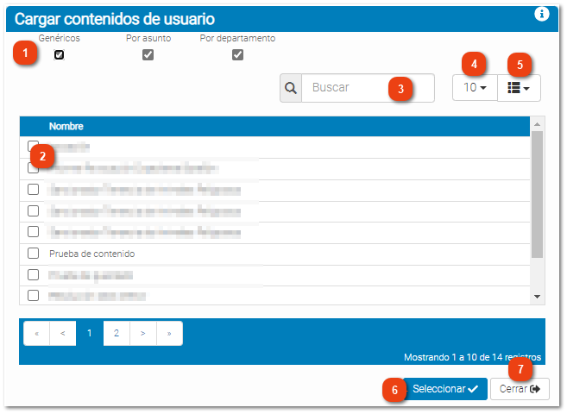Go to previous page with < button
This screenshot has width=567, height=414.
click(x=63, y=333)
